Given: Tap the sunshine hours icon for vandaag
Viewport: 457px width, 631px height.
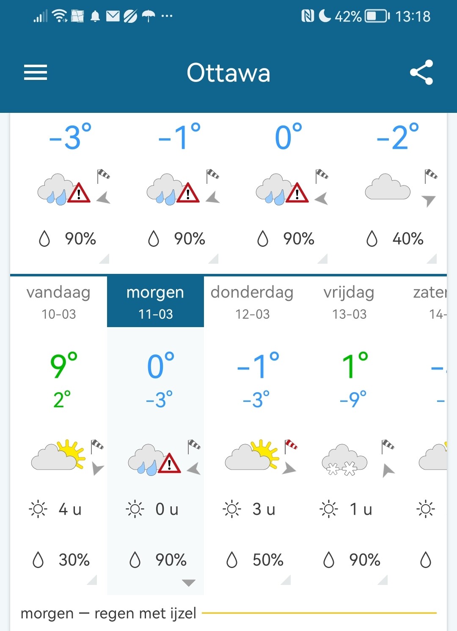Looking at the screenshot, I should point(38,509).
